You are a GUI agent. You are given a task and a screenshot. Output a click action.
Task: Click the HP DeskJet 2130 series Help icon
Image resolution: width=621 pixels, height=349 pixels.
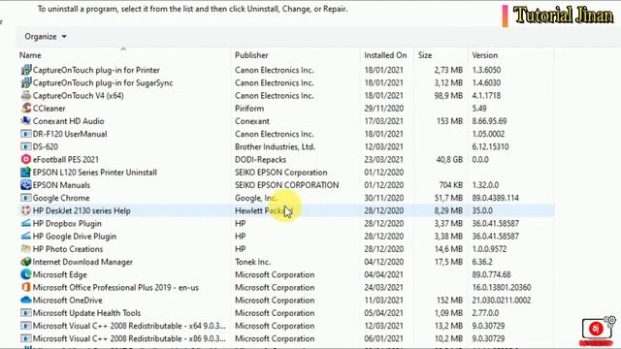click(x=26, y=210)
